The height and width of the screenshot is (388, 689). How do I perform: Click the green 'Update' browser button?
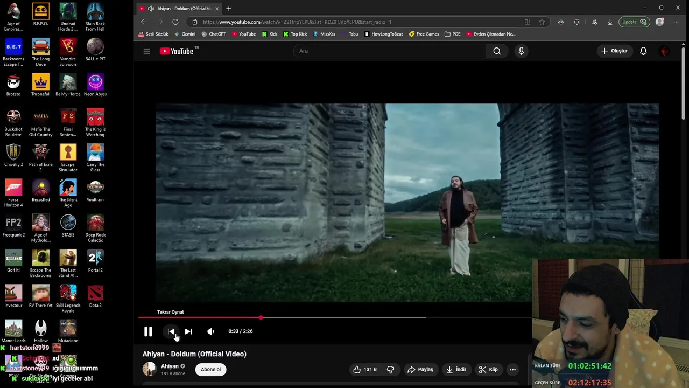point(634,22)
